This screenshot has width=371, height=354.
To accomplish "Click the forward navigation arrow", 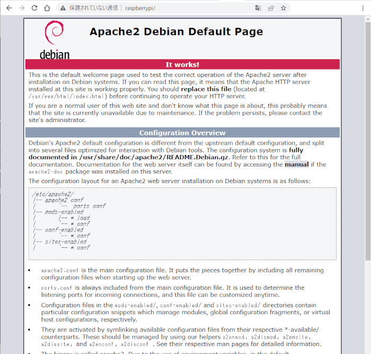I will [21, 8].
